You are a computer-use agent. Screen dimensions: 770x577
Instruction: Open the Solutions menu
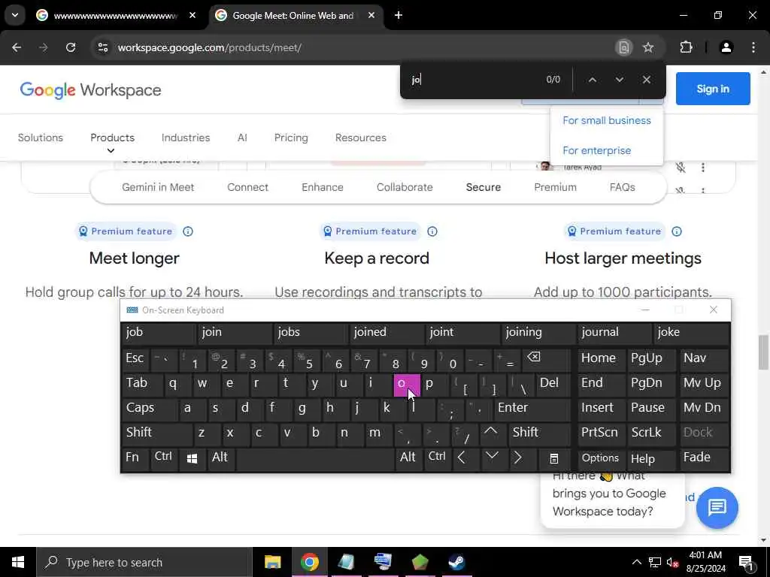[x=41, y=138]
